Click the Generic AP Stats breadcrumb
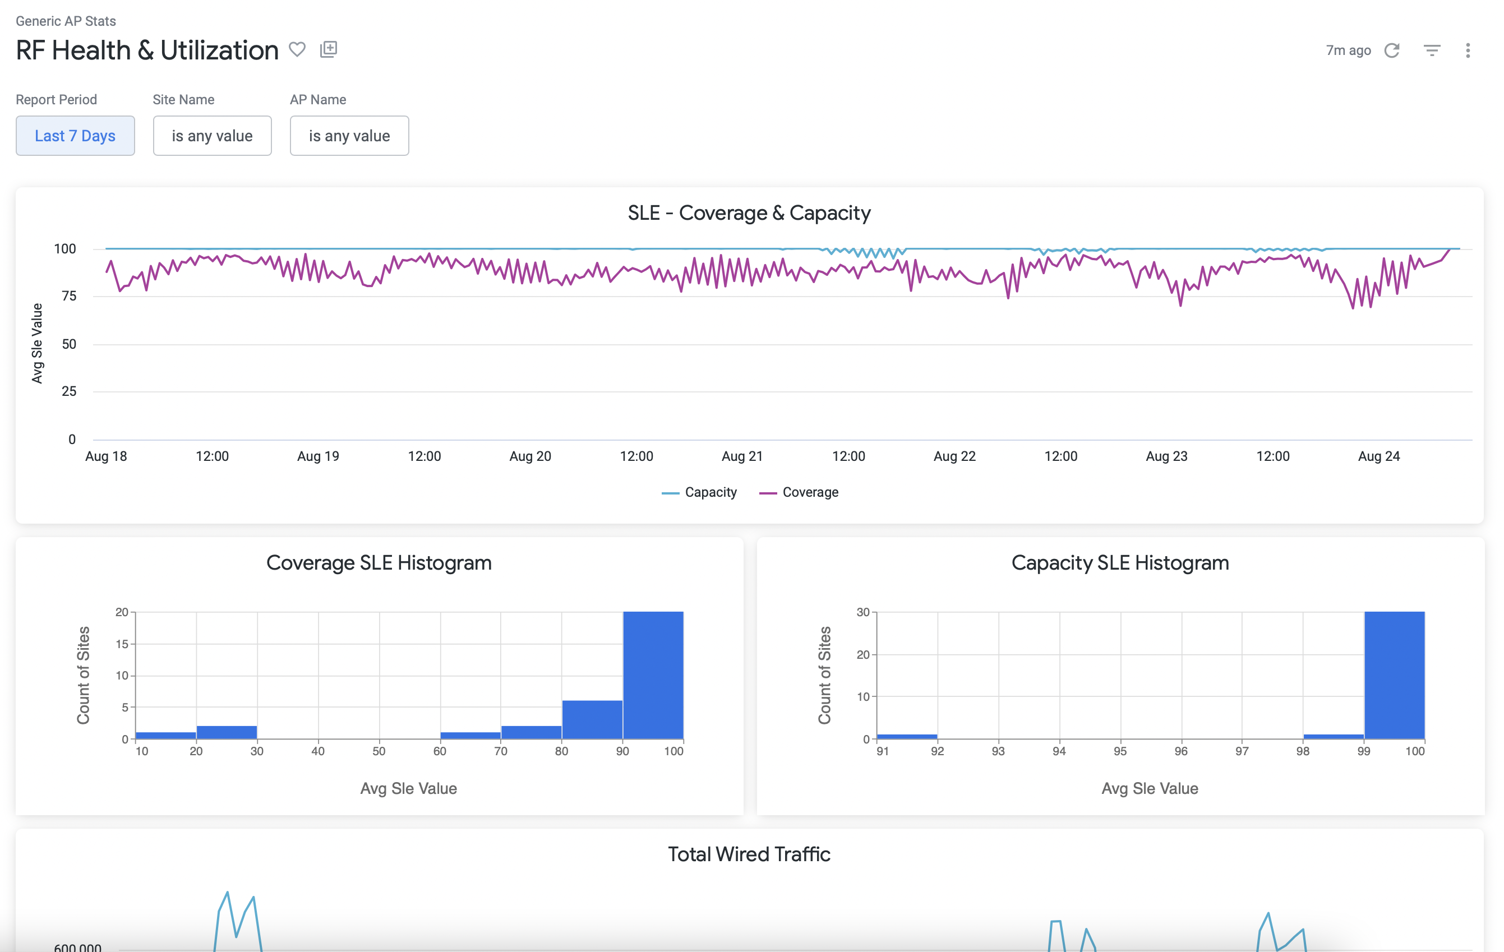Image resolution: width=1504 pixels, height=952 pixels. coord(66,21)
